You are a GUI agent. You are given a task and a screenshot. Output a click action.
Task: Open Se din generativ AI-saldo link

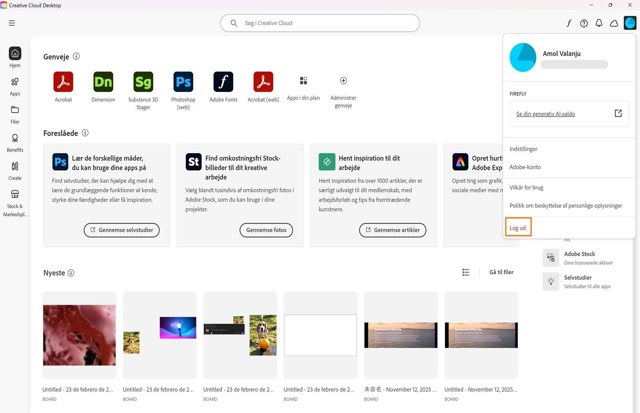click(546, 114)
